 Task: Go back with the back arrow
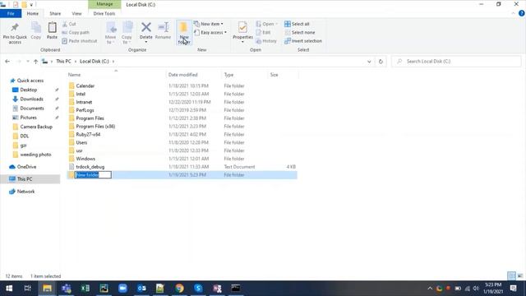point(7,62)
